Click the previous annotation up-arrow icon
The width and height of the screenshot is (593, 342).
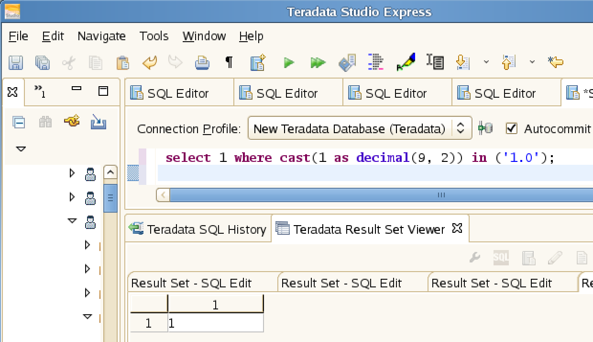tap(508, 62)
